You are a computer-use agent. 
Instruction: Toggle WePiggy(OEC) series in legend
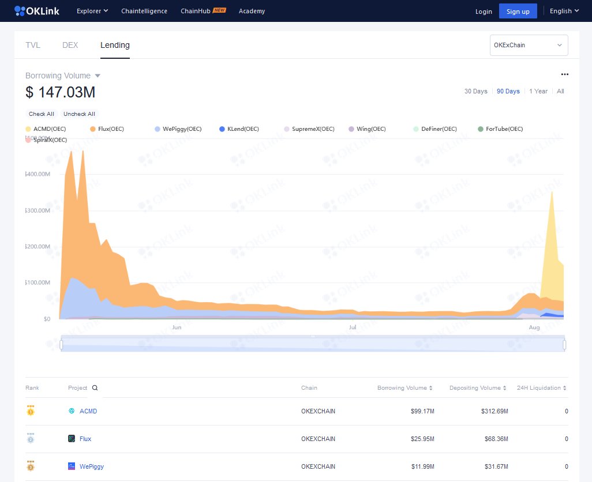tap(178, 129)
